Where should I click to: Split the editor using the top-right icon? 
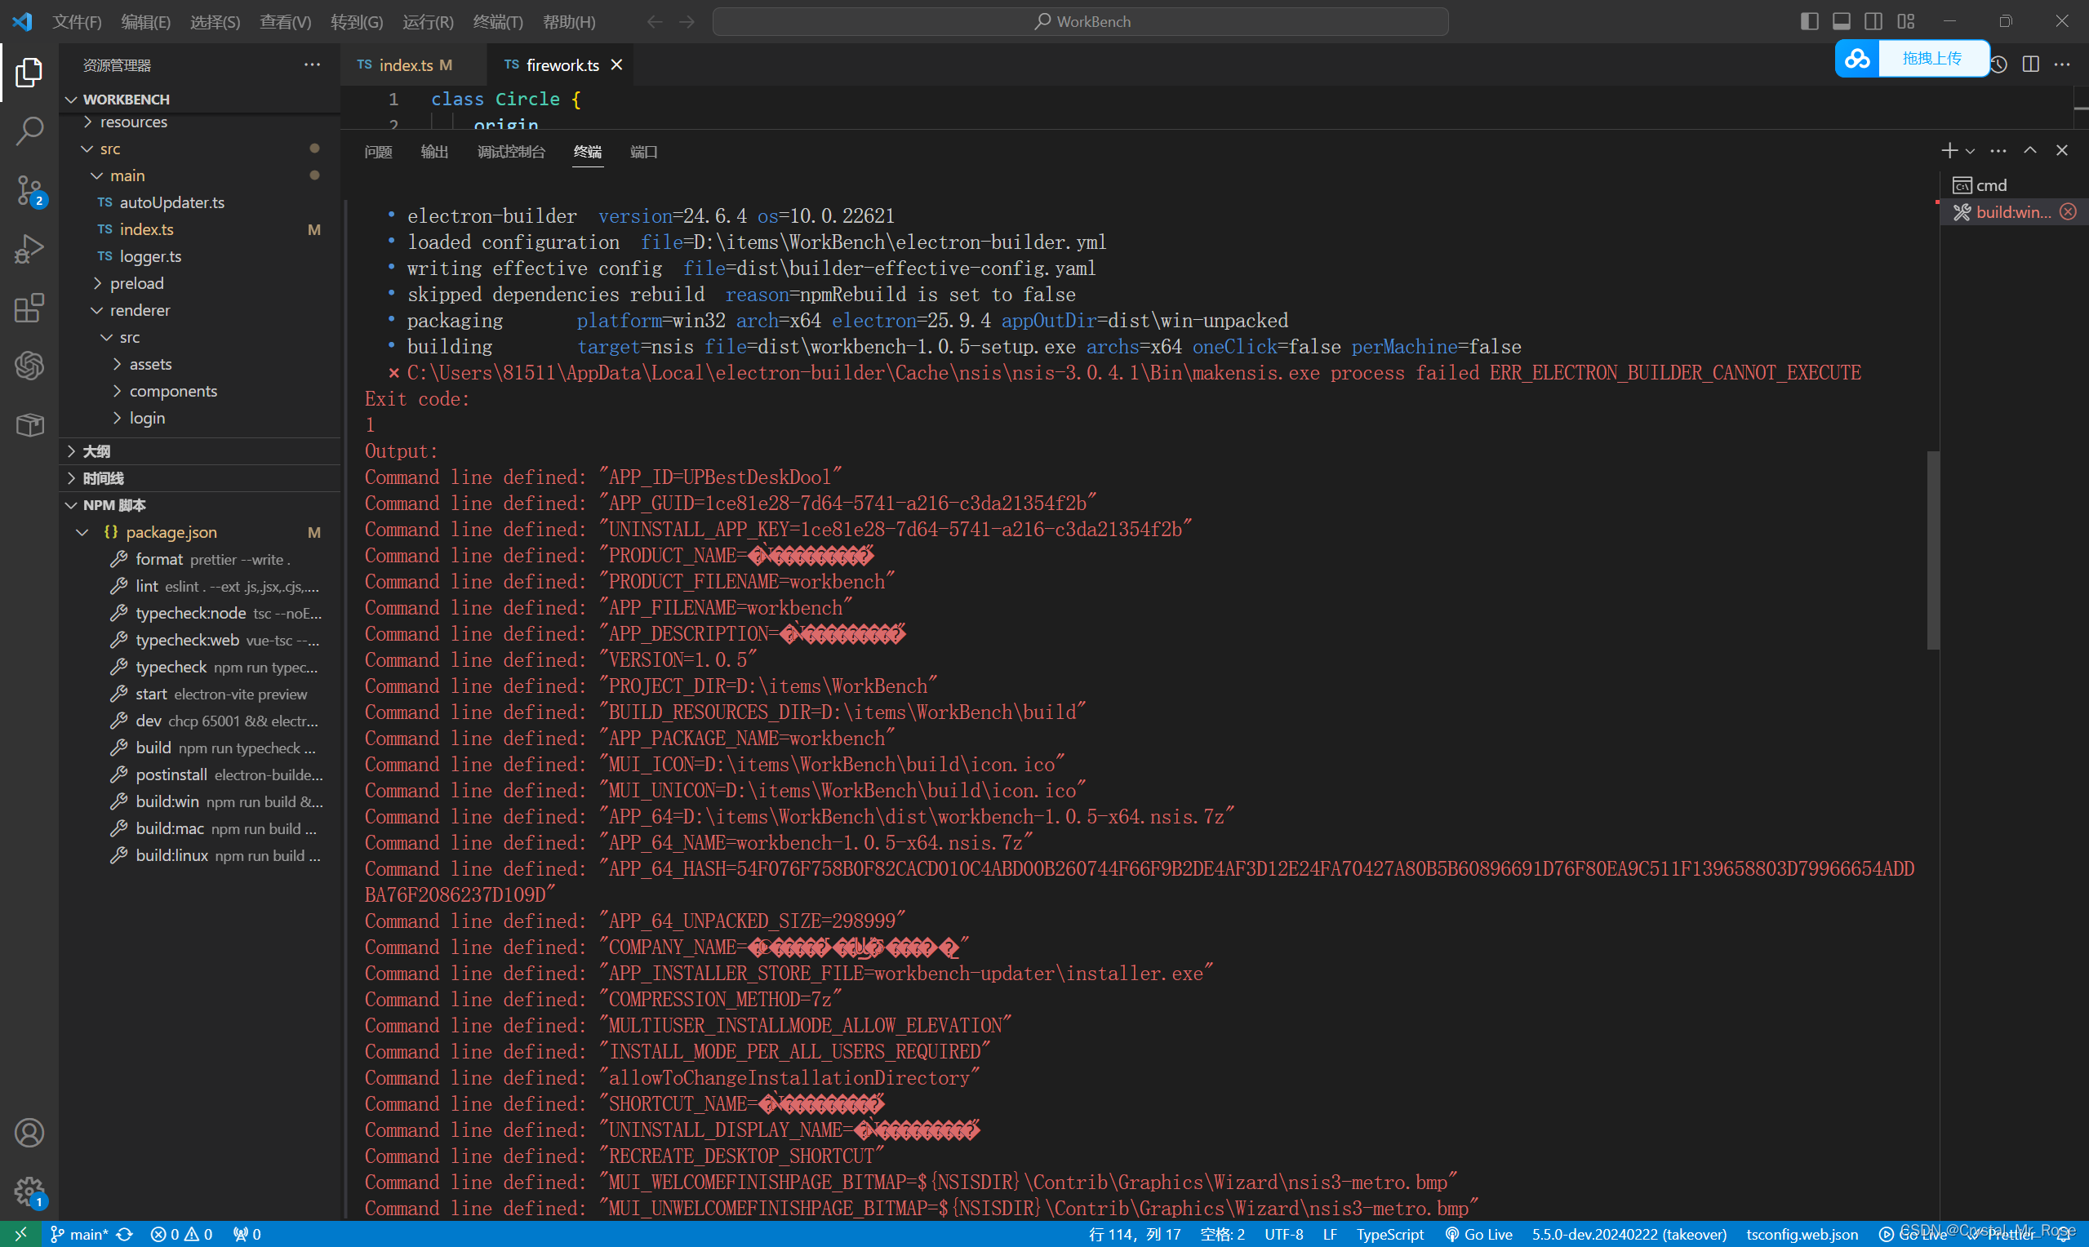click(2032, 63)
